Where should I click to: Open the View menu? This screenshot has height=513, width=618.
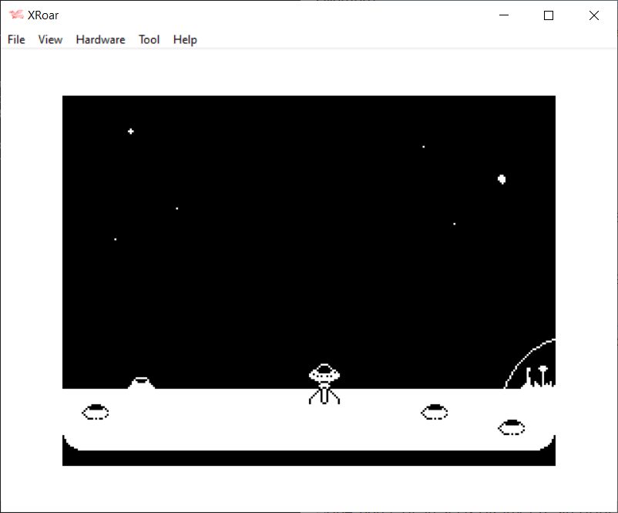coord(50,39)
